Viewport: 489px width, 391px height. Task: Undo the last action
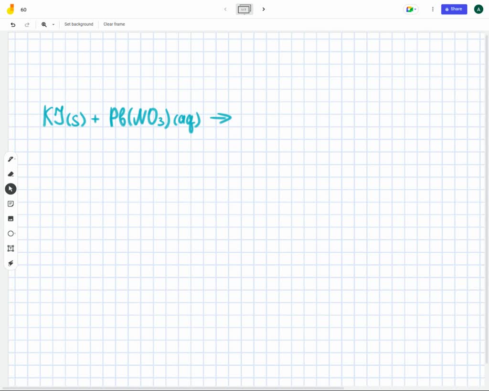click(x=13, y=24)
